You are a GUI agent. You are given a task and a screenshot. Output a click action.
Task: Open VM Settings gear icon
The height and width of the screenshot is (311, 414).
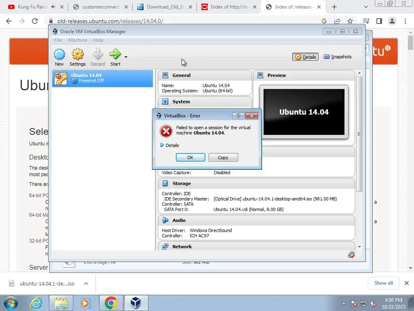pos(78,55)
